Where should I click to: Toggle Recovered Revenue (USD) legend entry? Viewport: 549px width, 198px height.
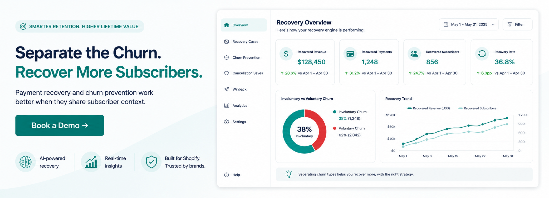pyautogui.click(x=429, y=108)
